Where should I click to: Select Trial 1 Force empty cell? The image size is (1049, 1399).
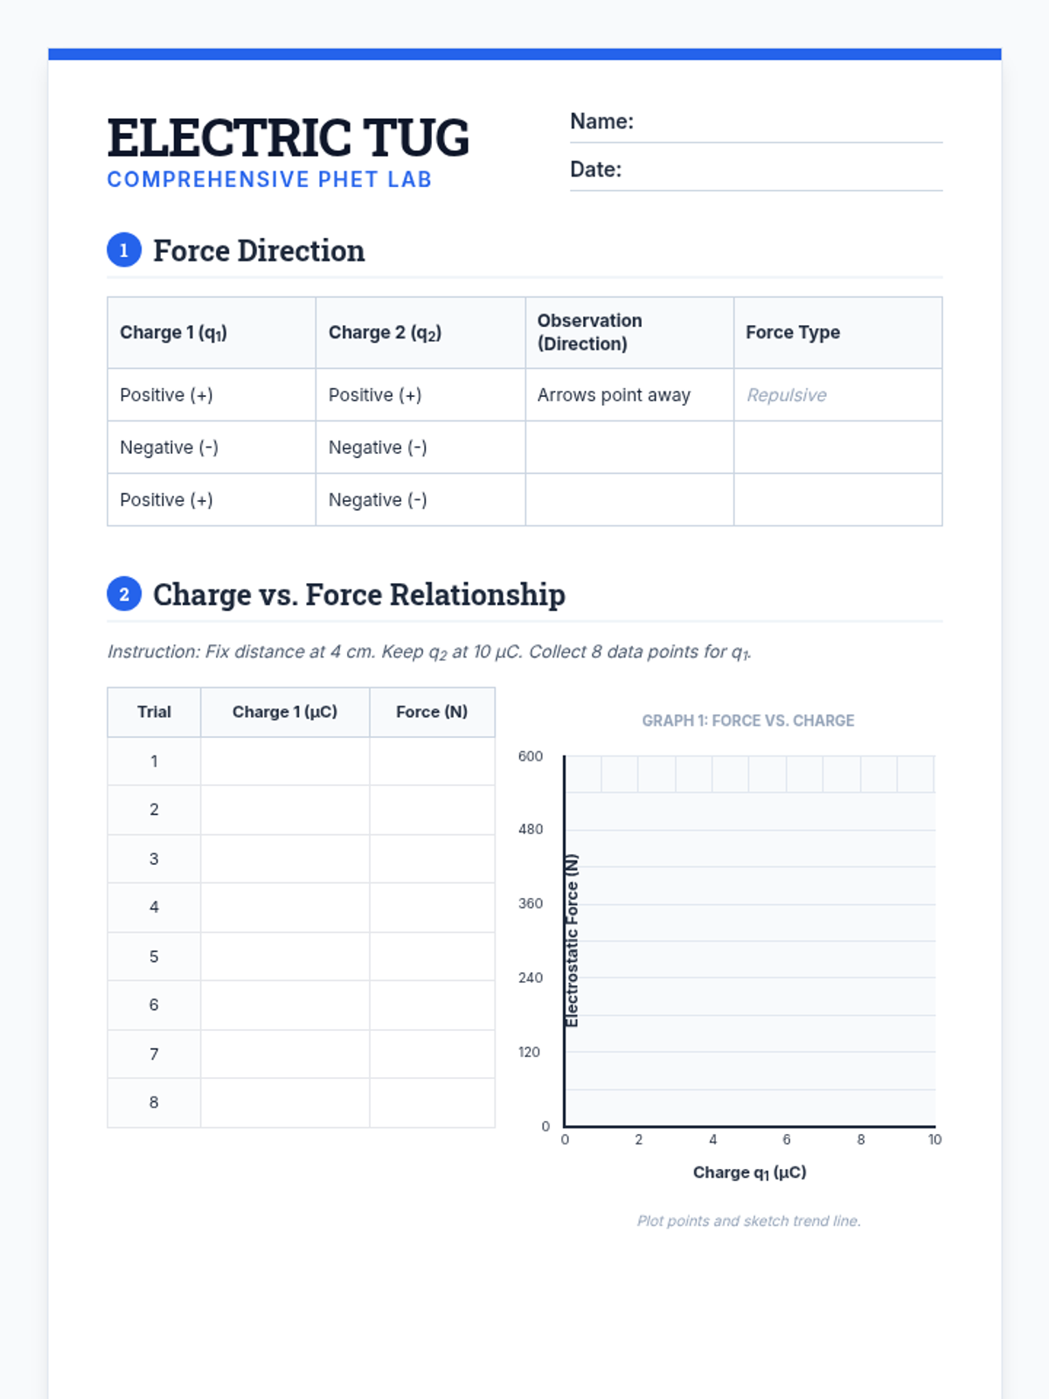432,761
